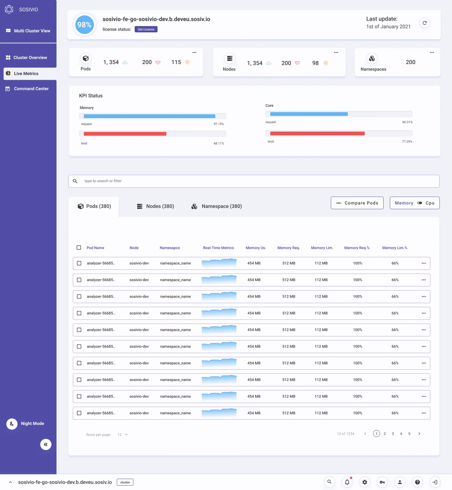Click the key icon in bottom bar
Viewport: 452px width, 490px height.
382,482
